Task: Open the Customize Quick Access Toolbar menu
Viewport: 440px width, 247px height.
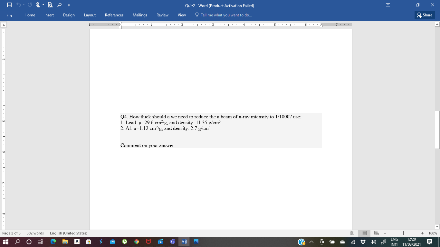Action: (69, 5)
